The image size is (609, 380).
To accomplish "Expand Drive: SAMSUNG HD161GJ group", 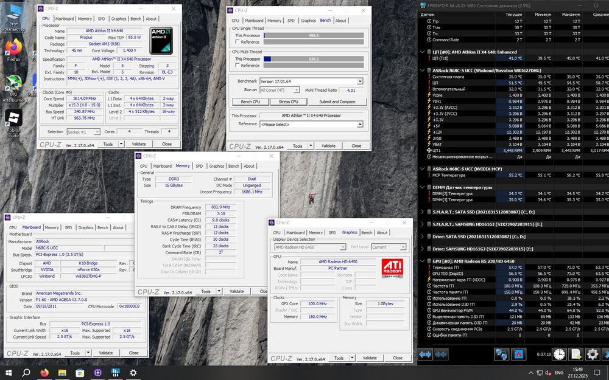I will click(x=423, y=249).
